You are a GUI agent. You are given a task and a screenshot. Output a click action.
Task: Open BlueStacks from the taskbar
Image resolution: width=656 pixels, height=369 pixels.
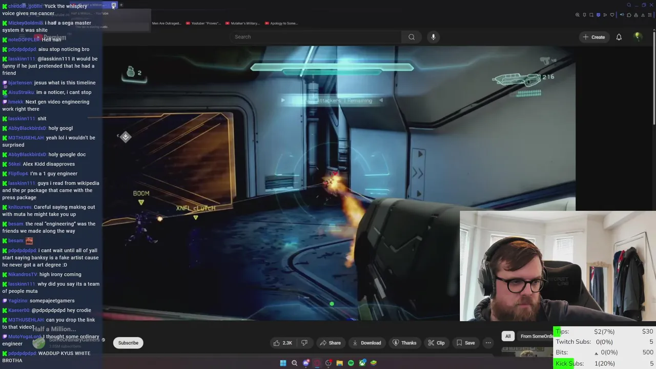tap(374, 363)
